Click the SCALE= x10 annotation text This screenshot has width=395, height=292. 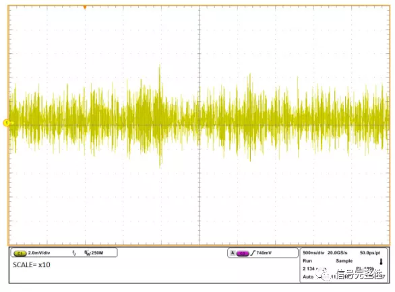point(32,265)
